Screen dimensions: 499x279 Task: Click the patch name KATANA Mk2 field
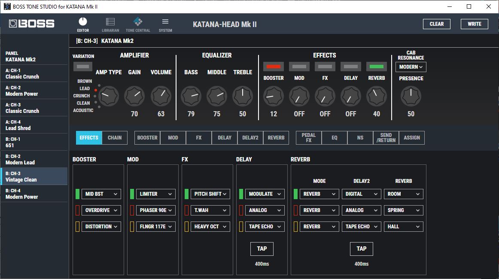tap(117, 41)
